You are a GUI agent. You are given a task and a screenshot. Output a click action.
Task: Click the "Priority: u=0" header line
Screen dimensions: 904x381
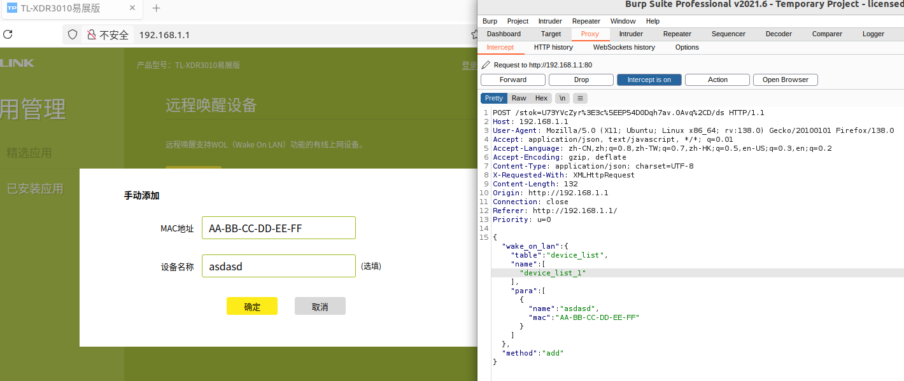(522, 219)
